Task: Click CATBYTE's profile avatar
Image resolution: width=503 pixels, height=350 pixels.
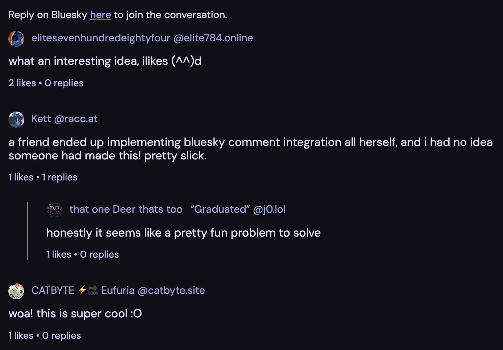Action: 16,291
